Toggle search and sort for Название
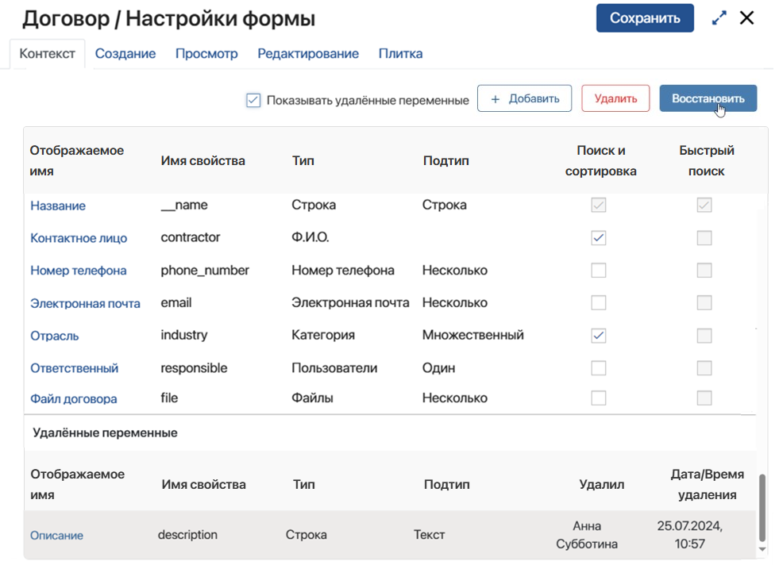 click(x=599, y=205)
